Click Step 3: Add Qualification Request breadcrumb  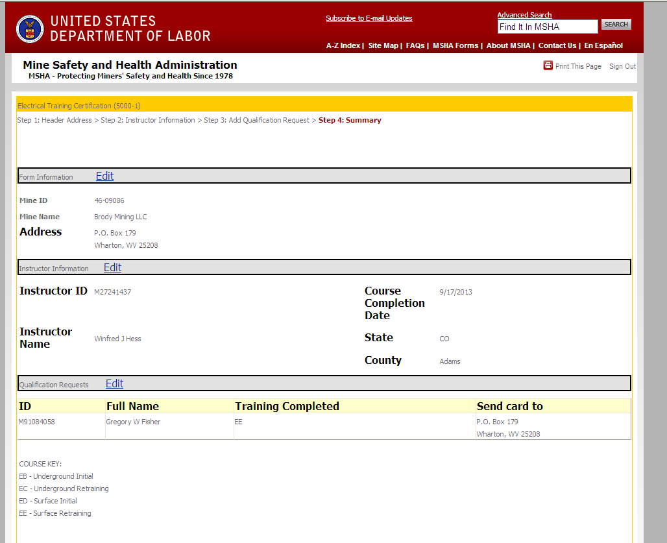pyautogui.click(x=256, y=120)
